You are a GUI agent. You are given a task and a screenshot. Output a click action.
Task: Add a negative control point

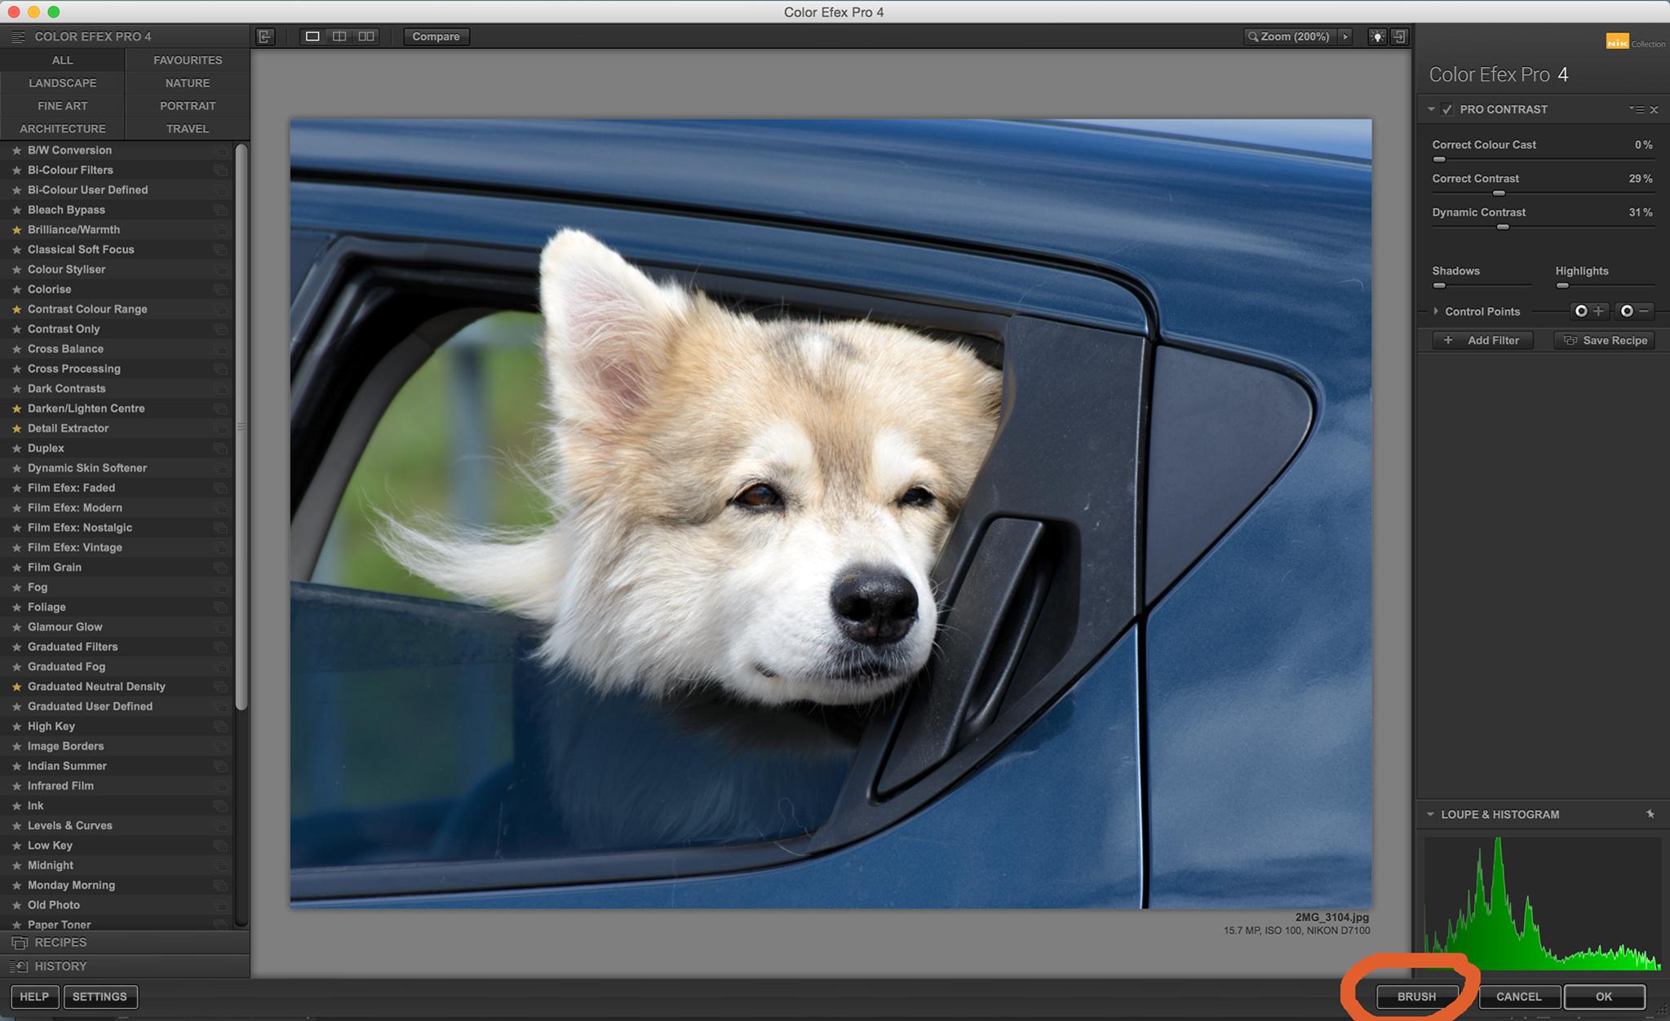1634,312
